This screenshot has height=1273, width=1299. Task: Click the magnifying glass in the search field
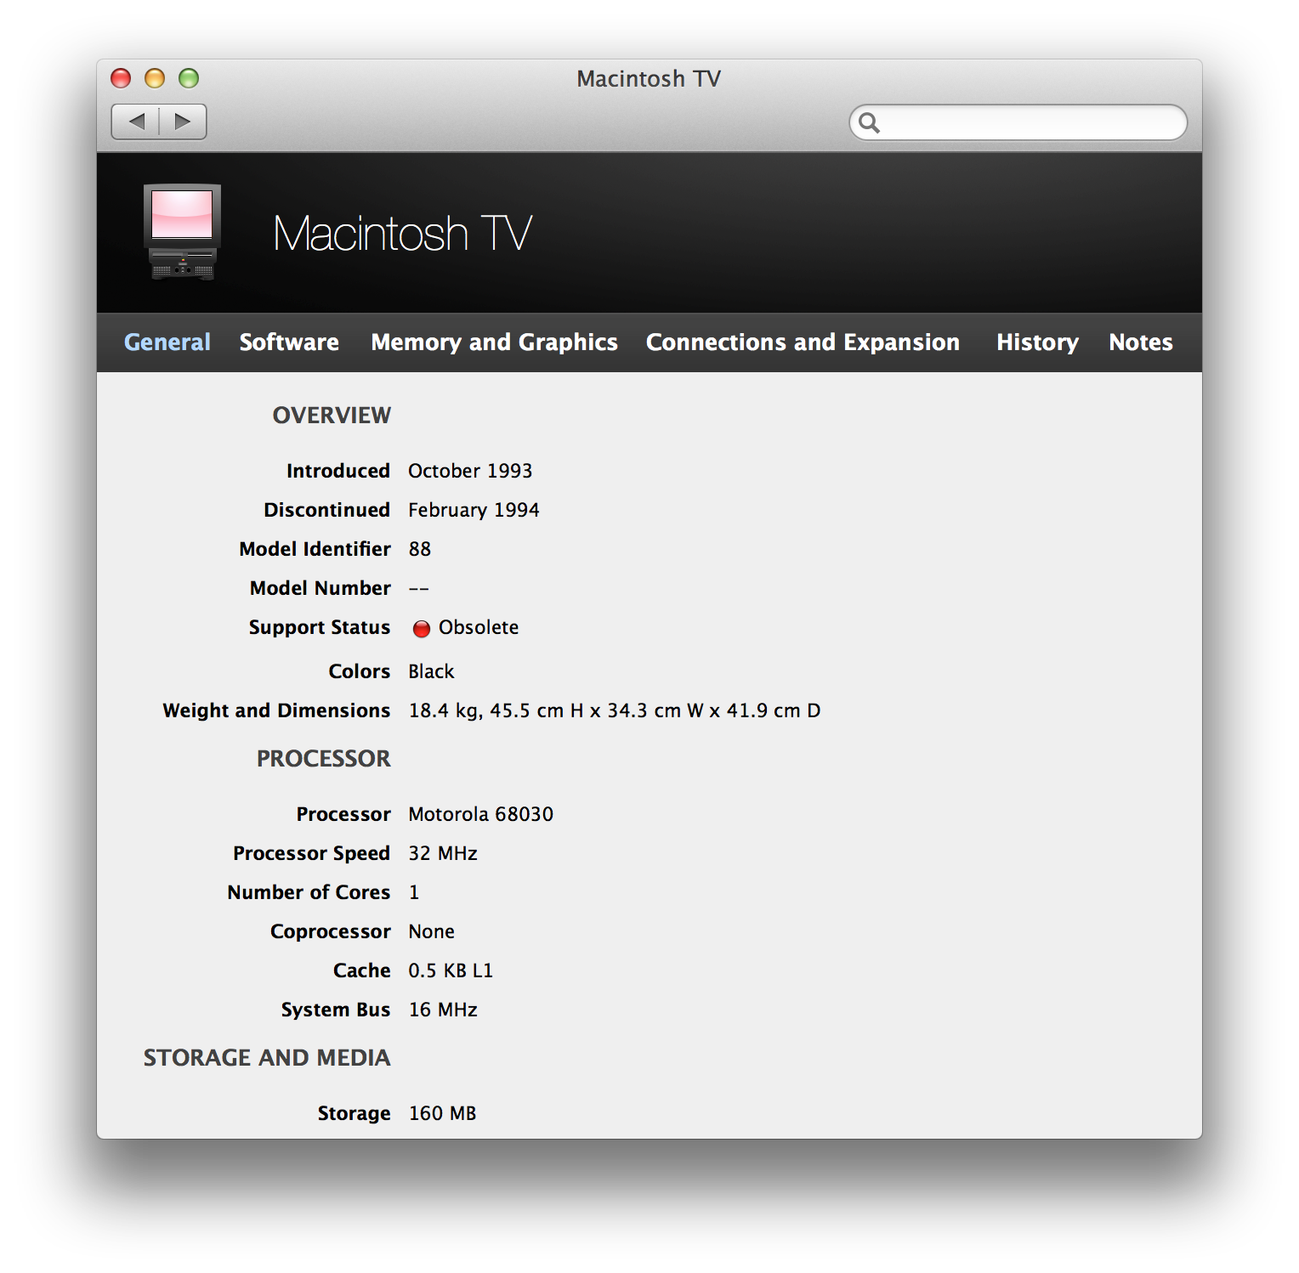(x=871, y=122)
